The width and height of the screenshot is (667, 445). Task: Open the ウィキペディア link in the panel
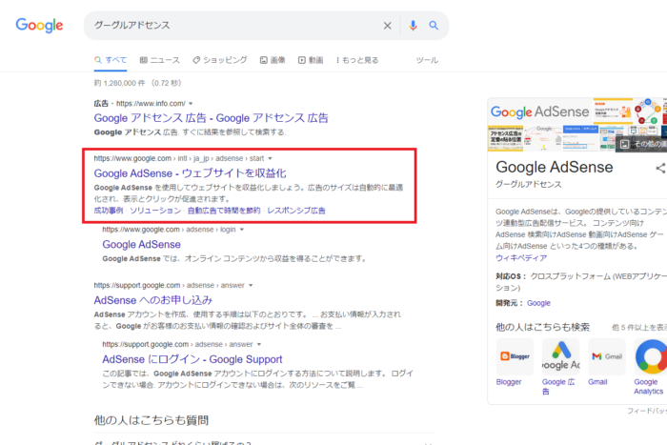tap(521, 257)
